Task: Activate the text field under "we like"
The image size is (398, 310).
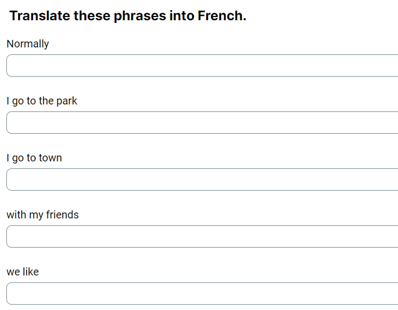Action: (202, 293)
